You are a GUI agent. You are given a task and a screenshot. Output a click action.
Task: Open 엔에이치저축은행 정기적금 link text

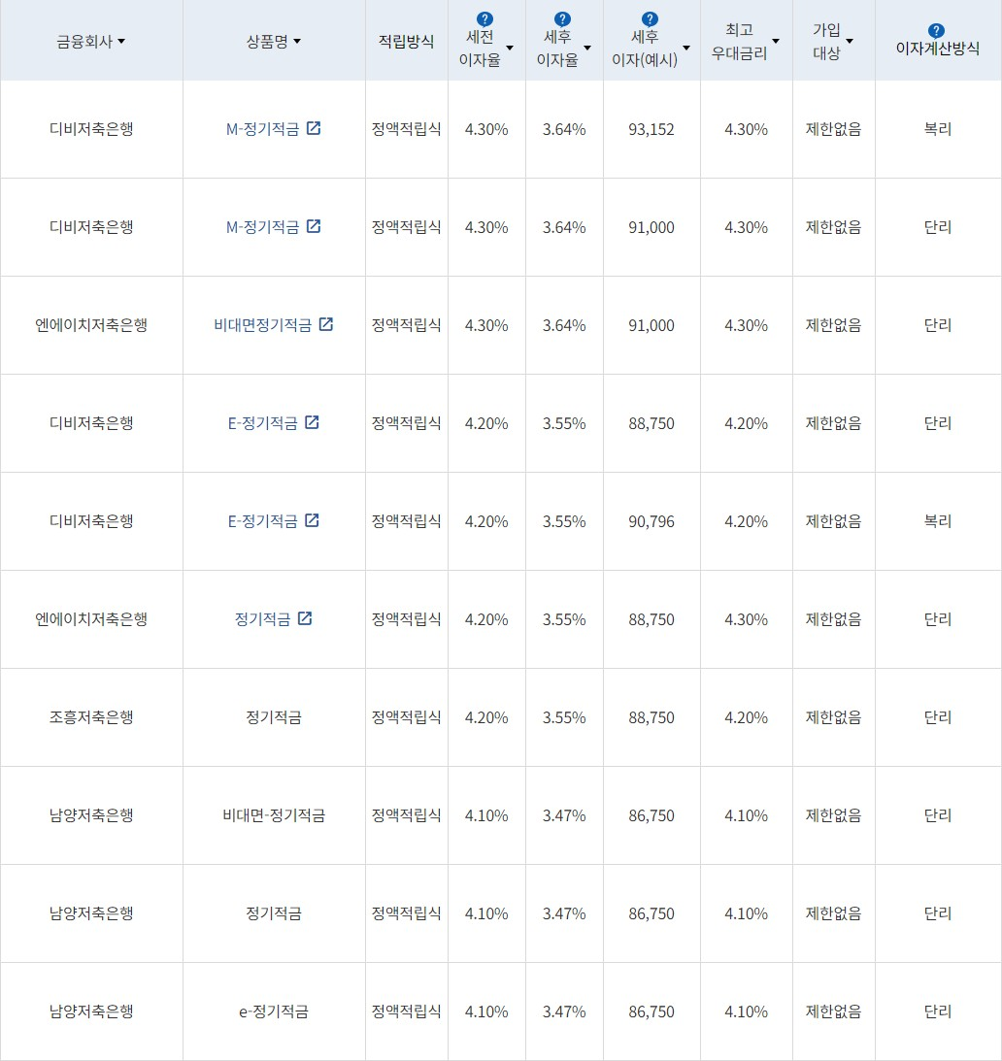(262, 619)
